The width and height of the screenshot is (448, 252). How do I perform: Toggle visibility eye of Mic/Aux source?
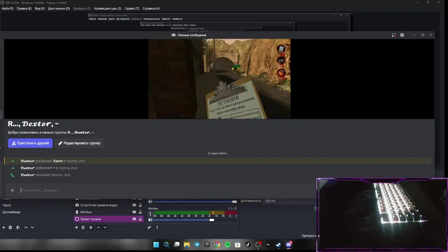pyautogui.click(x=134, y=212)
